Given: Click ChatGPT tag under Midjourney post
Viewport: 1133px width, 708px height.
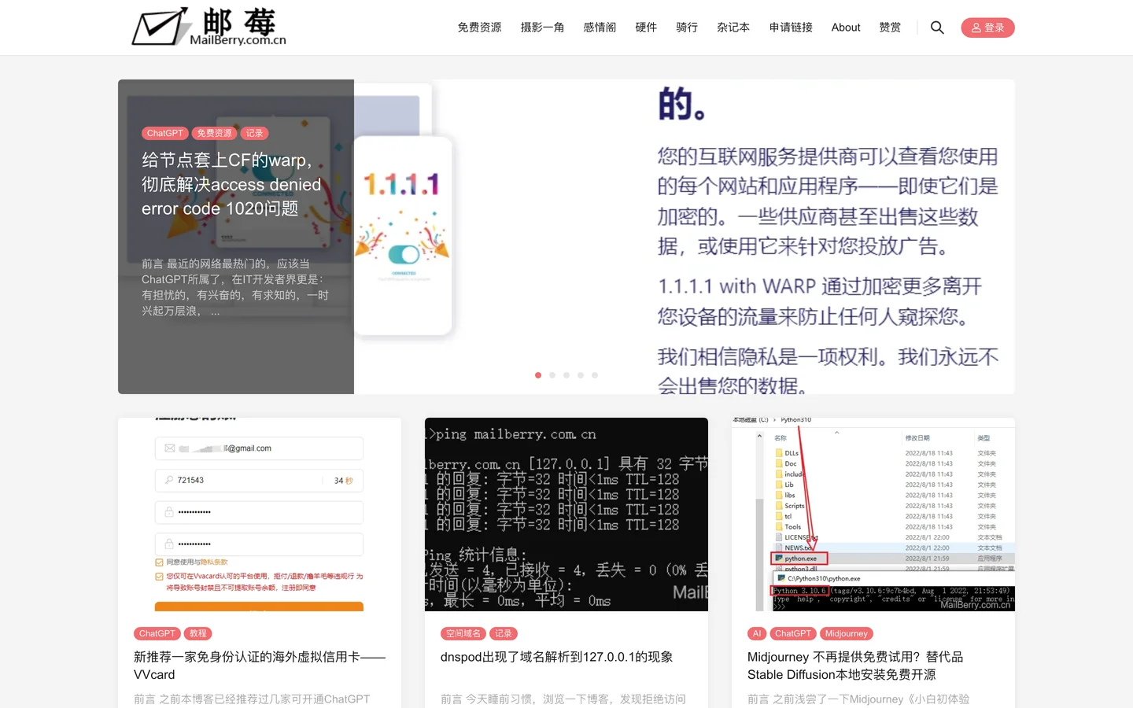Looking at the screenshot, I should coord(792,633).
